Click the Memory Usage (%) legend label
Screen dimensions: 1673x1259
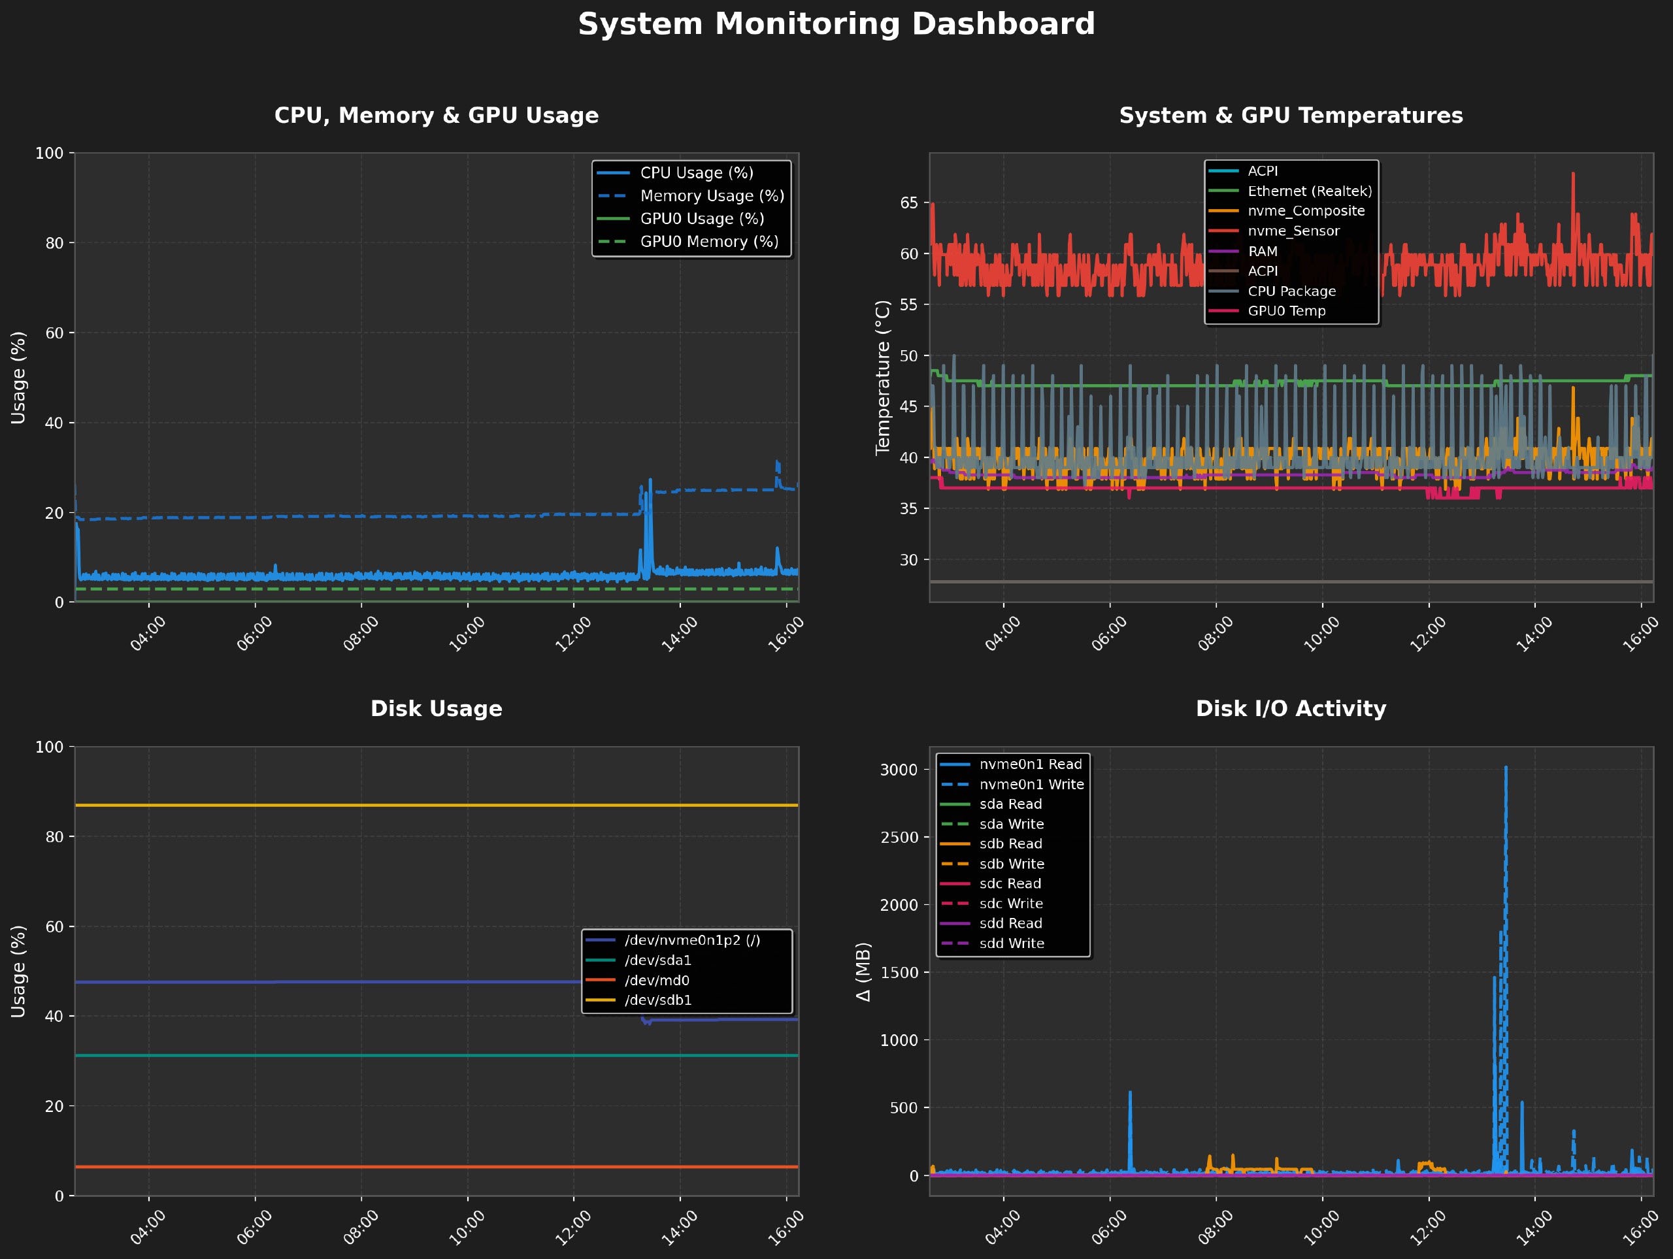(712, 196)
